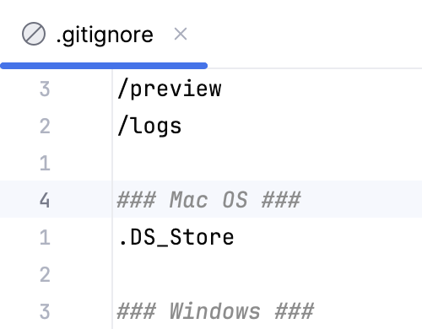Click the .DS_Store entry
Viewport: 422px width, 329px height.
[x=176, y=237]
